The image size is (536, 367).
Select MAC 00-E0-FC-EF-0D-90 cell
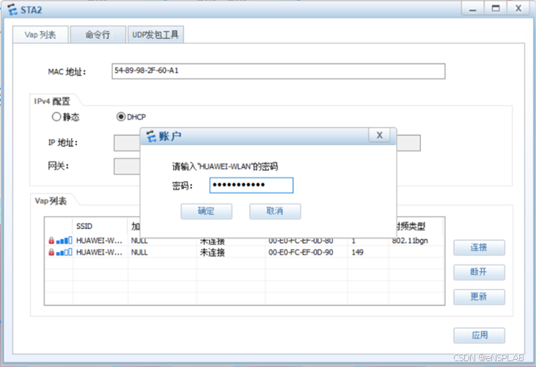[301, 252]
